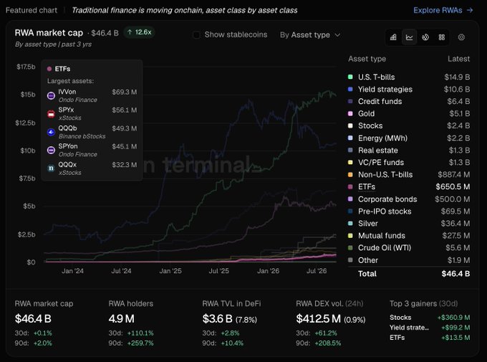Image resolution: width=487 pixels, height=362 pixels.
Task: Toggle the Corporate bonds legend swatch
Action: coord(350,199)
